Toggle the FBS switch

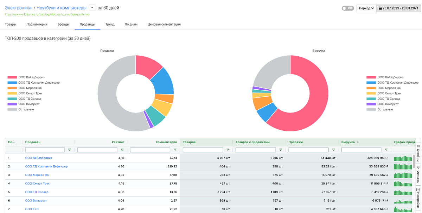(347, 8)
